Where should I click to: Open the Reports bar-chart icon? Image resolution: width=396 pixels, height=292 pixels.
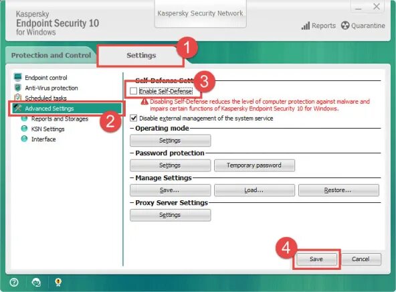click(x=306, y=25)
